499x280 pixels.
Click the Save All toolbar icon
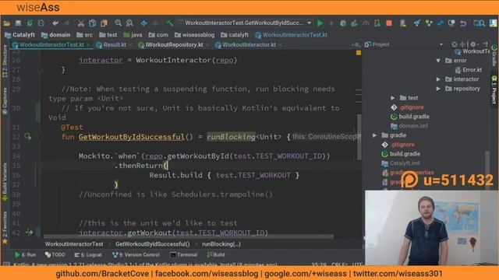coord(18,23)
